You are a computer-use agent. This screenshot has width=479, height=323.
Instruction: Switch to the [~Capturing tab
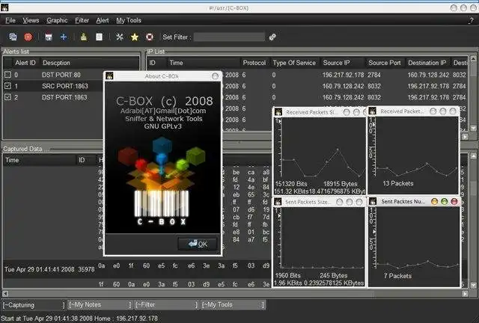click(x=33, y=305)
